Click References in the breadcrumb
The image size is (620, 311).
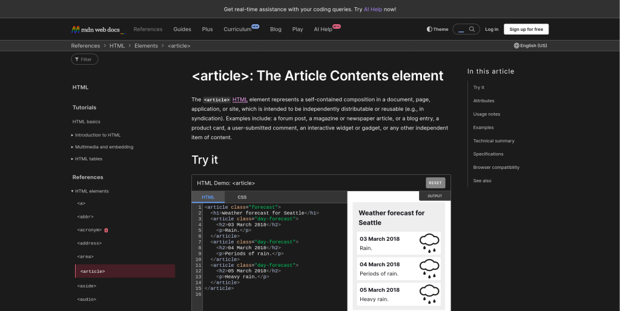click(85, 46)
